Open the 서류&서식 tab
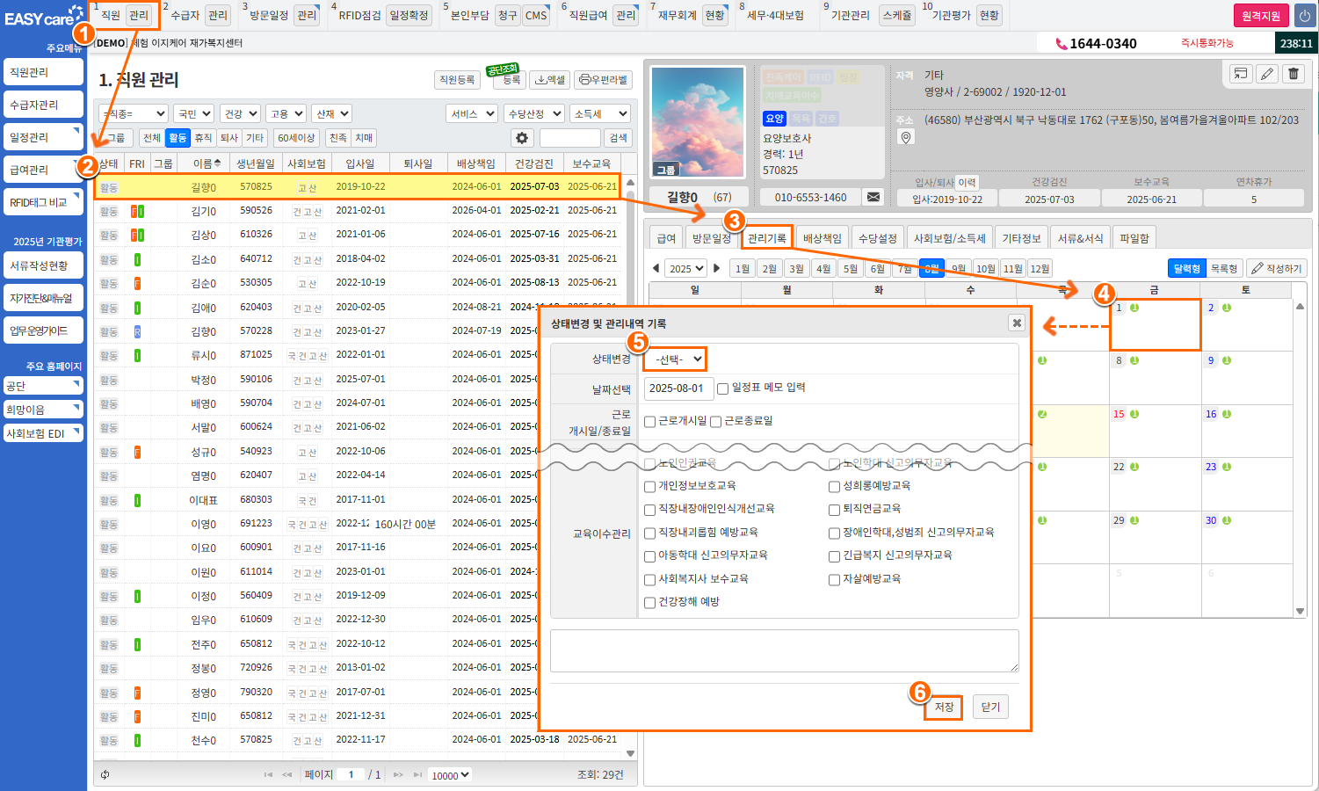Viewport: 1319px width, 791px height. coord(1080,238)
